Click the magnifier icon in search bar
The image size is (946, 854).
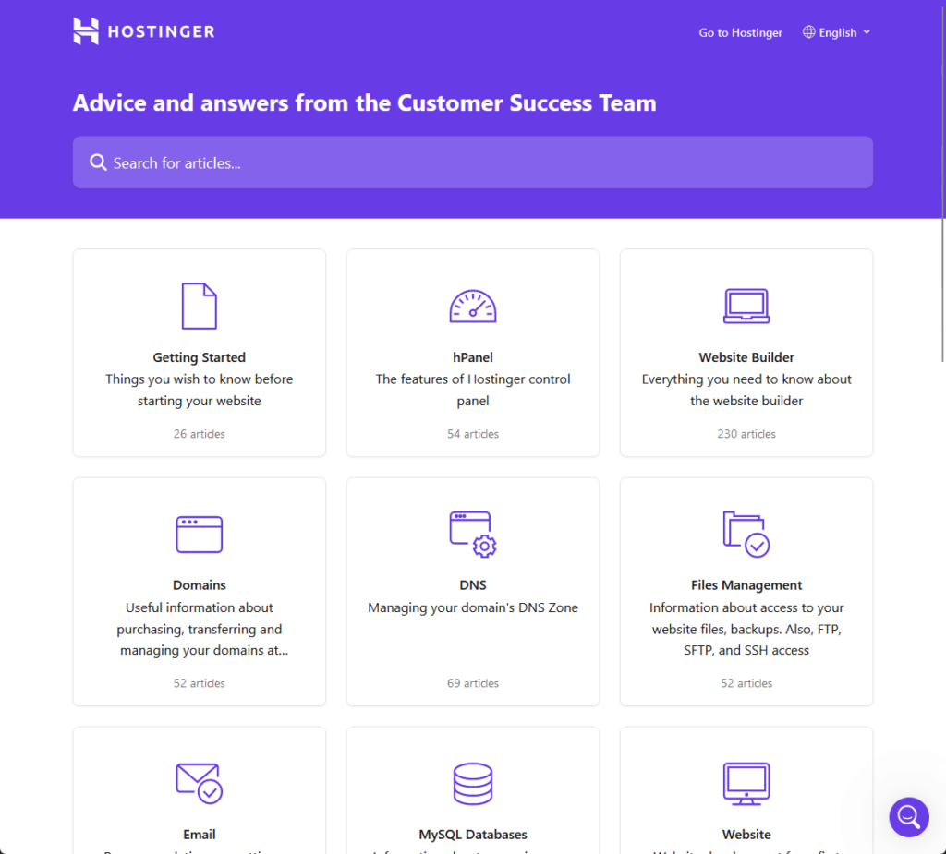pyautogui.click(x=98, y=162)
